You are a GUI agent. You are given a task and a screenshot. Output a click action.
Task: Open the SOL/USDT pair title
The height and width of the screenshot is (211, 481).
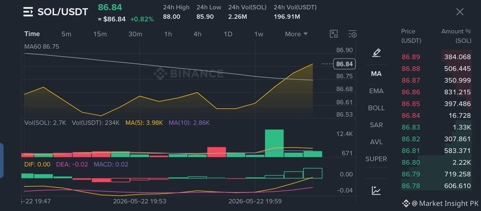point(63,12)
